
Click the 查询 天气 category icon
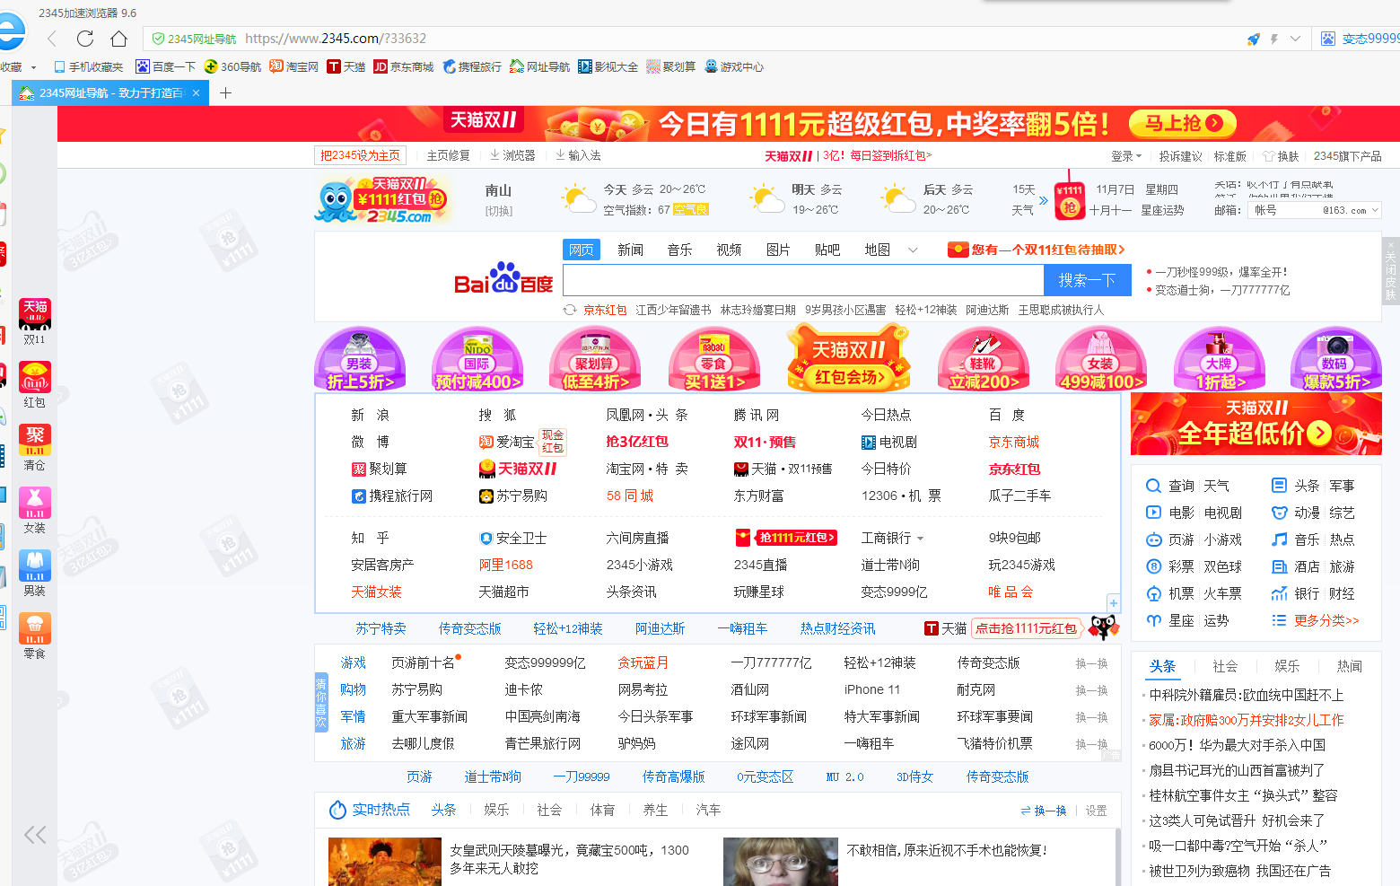[1153, 486]
